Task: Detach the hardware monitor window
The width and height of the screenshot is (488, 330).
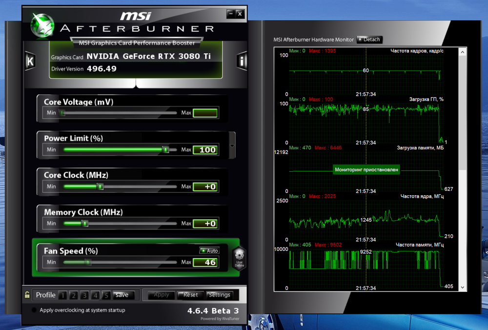Action: pos(369,40)
